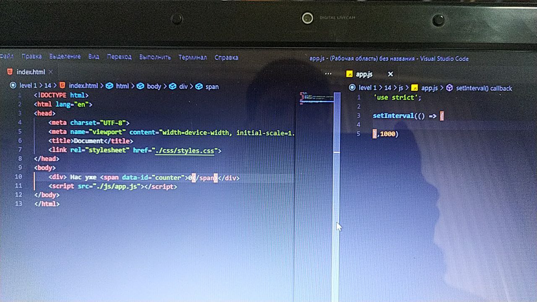Switch to the index.html editor tab
537x302 pixels.
click(30, 72)
